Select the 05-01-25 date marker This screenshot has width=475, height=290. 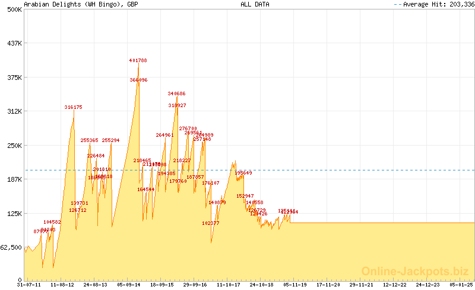[x=461, y=285]
